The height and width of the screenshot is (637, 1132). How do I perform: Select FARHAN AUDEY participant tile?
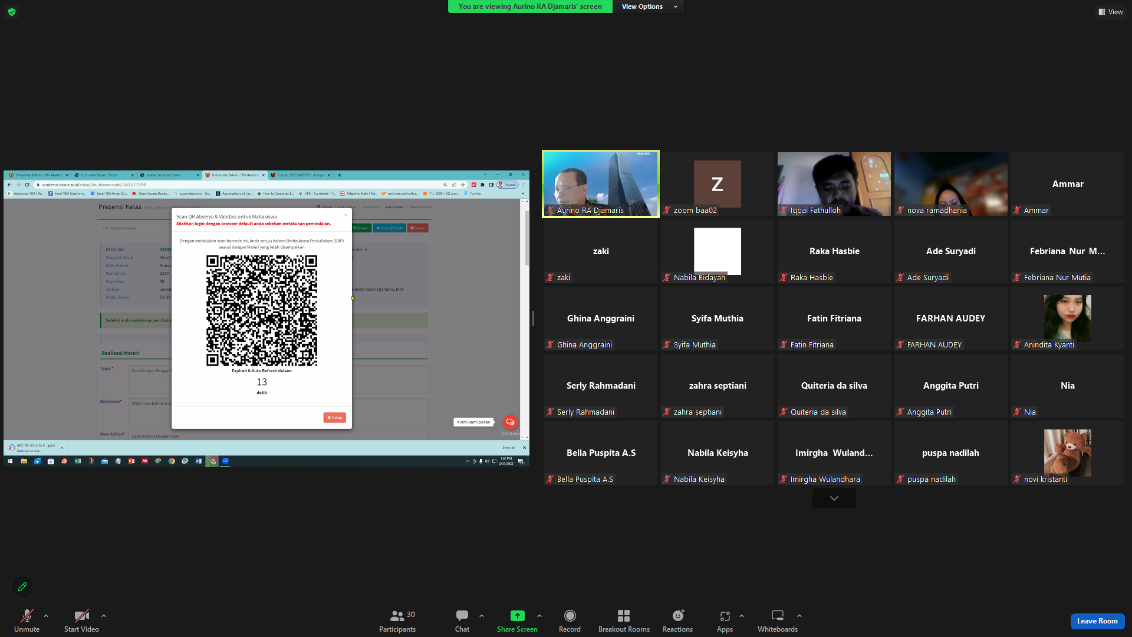point(951,318)
